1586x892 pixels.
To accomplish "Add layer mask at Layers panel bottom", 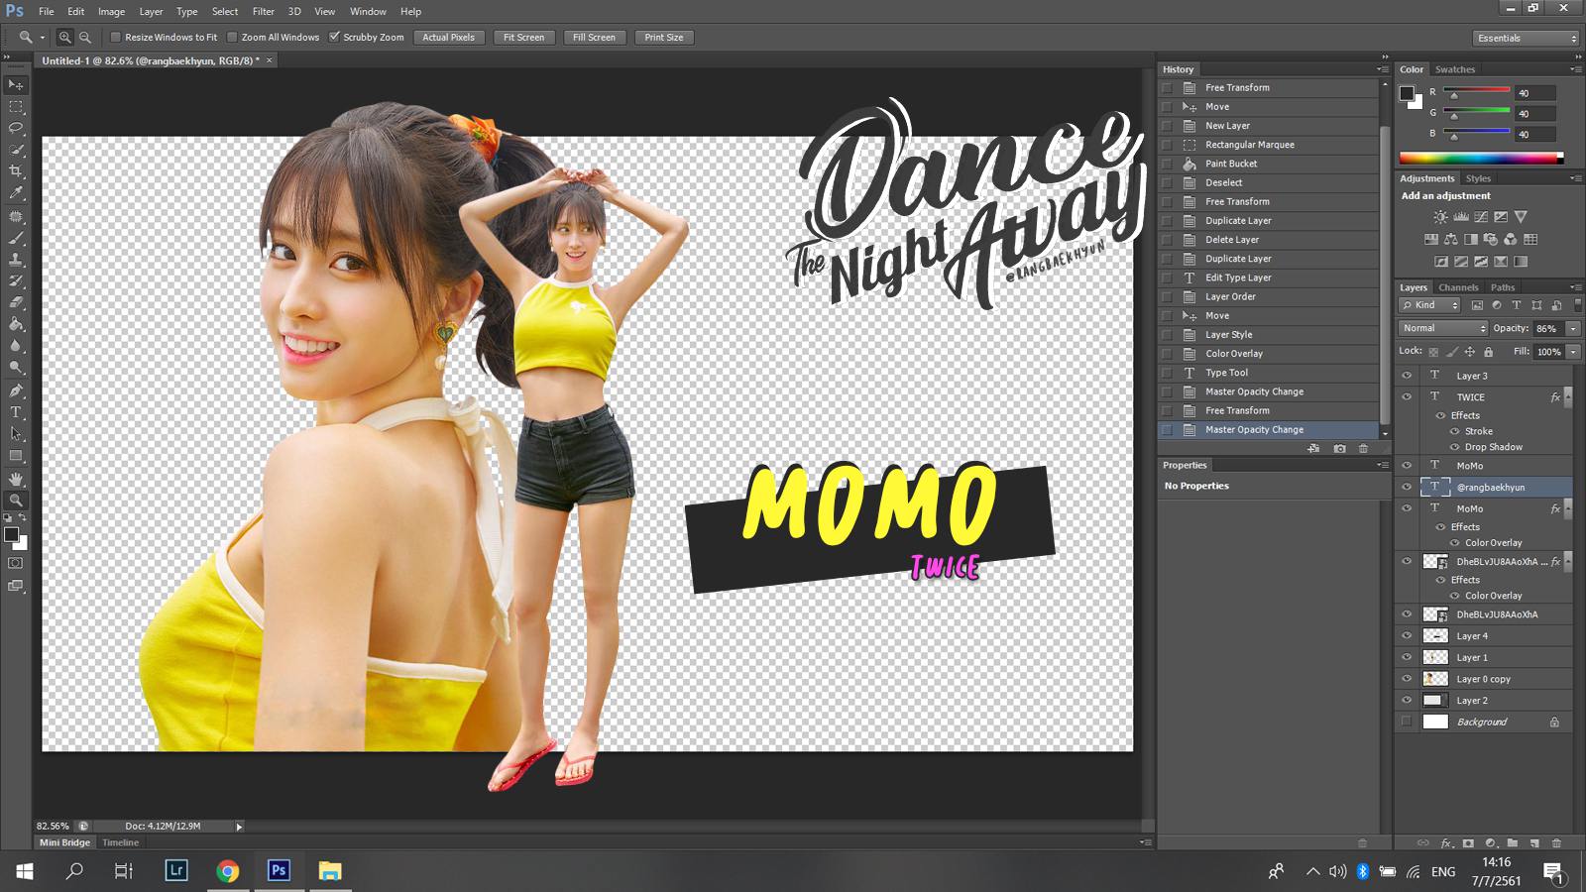I will pyautogui.click(x=1468, y=843).
